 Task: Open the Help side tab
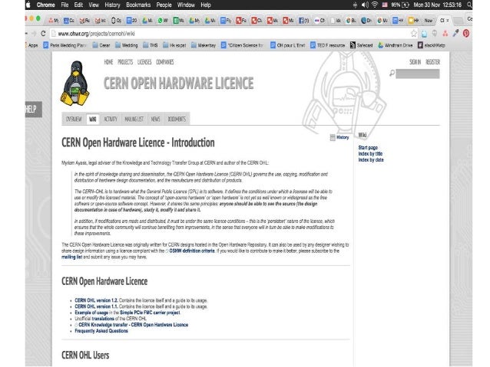pyautogui.click(x=34, y=109)
